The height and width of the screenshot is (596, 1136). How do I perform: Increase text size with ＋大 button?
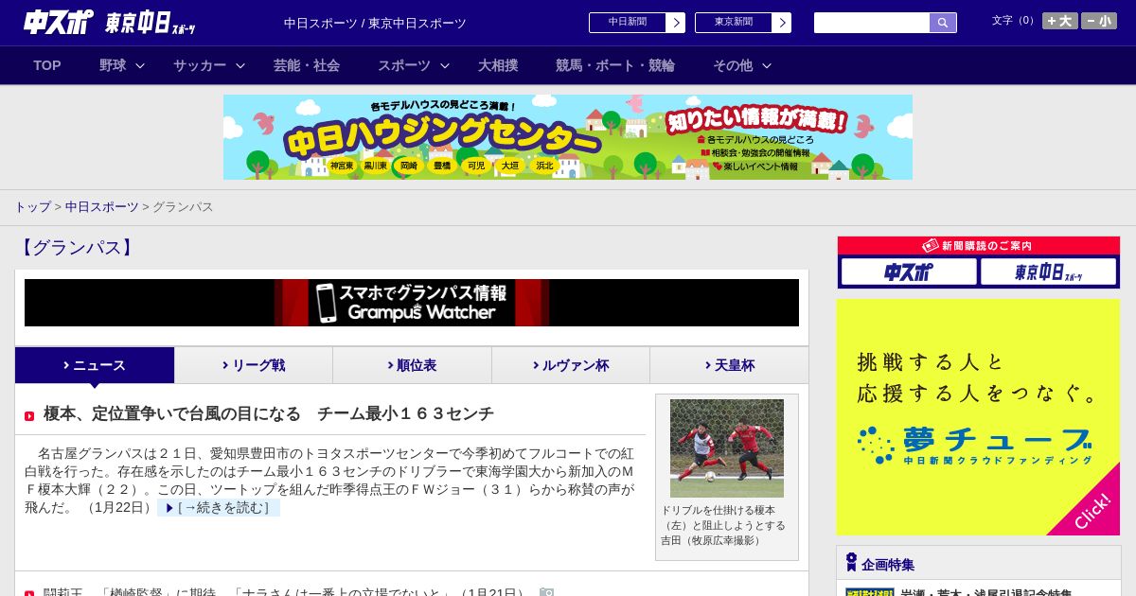point(1060,21)
